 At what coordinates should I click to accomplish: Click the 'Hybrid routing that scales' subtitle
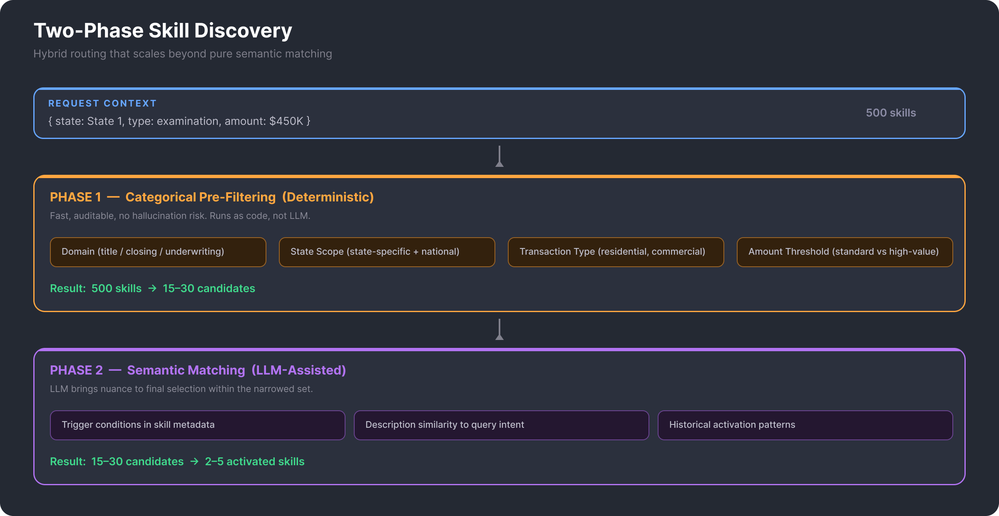[183, 54]
